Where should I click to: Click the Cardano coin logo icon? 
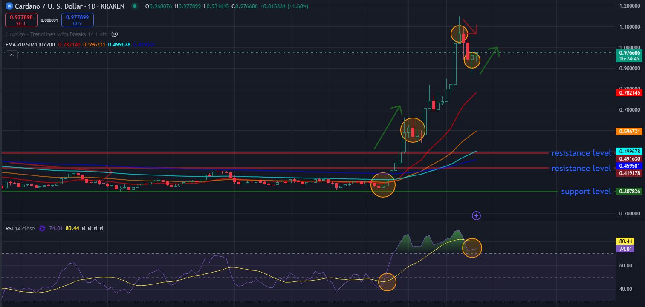(9, 6)
